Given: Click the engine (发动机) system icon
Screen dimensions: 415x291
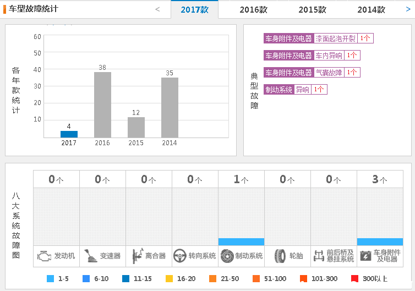Looking at the screenshot, I should [x=44, y=256].
